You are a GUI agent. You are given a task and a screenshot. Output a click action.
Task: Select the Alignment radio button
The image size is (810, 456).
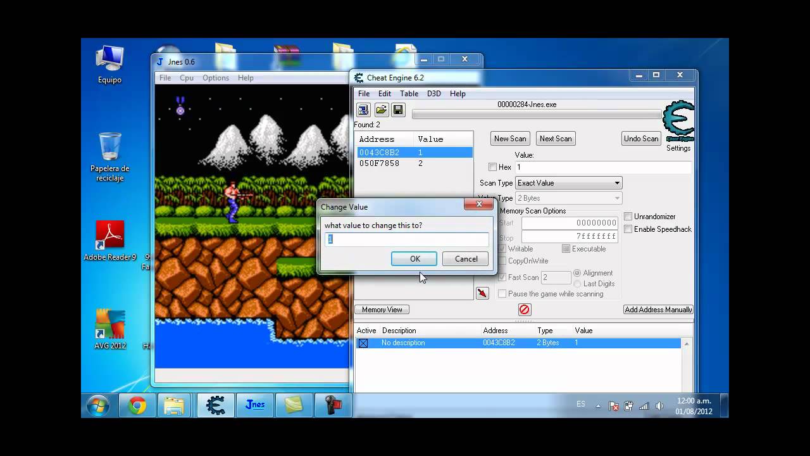[x=577, y=273]
